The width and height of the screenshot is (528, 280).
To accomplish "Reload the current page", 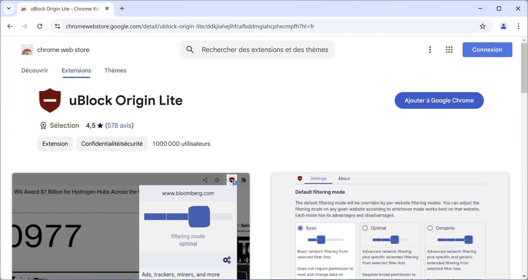I will coord(40,26).
